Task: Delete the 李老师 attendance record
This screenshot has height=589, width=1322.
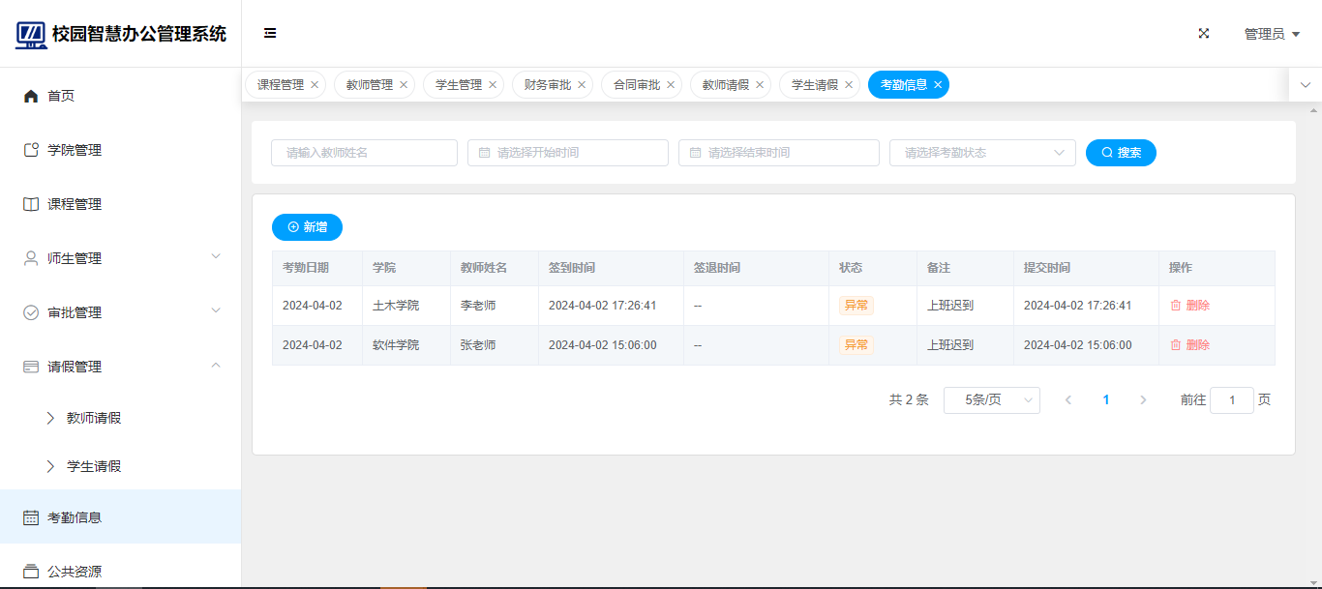Action: 1189,306
